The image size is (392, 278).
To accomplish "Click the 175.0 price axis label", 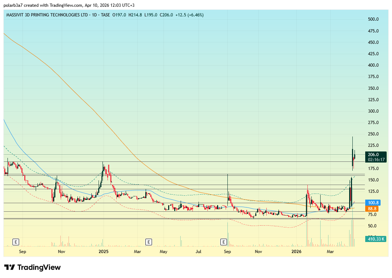I will click(x=373, y=169).
